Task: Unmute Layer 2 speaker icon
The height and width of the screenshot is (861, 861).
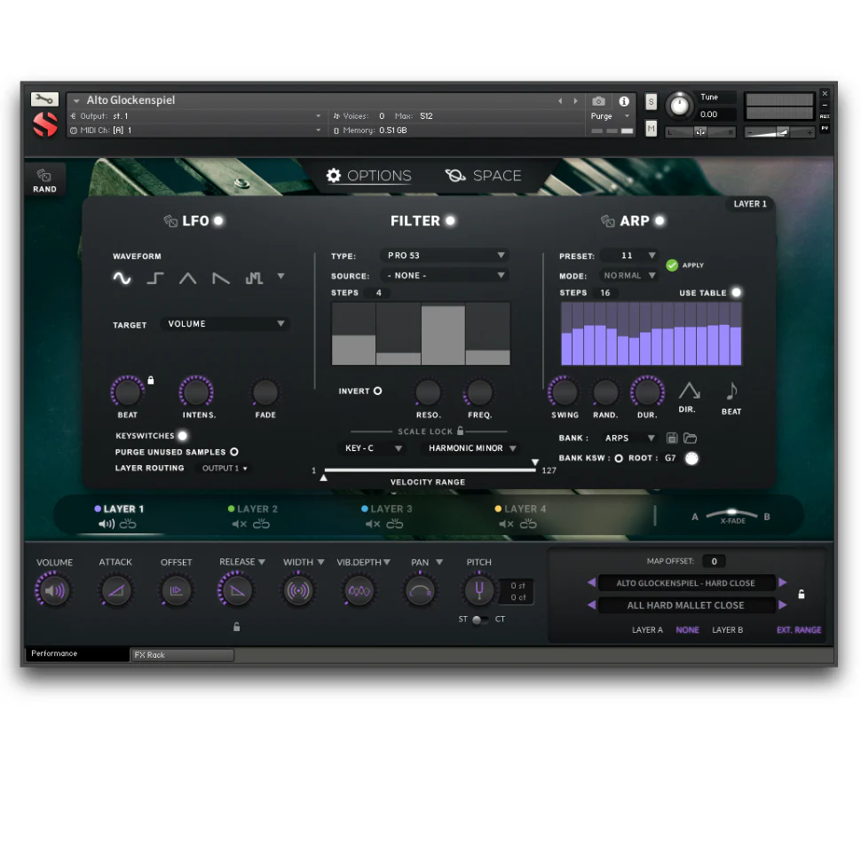Action: [x=239, y=525]
